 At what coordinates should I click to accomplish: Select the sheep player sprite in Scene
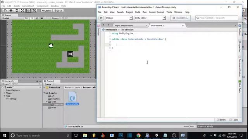coord(51,46)
